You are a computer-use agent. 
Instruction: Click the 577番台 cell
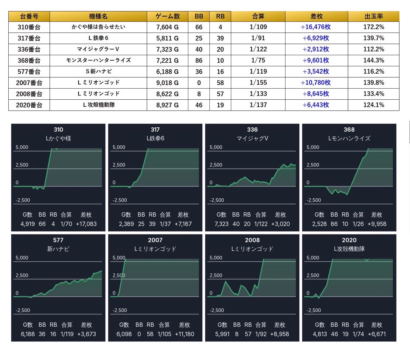(x=29, y=72)
